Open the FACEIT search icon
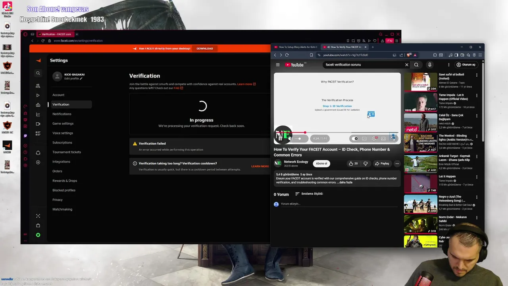The width and height of the screenshot is (508, 286). pyautogui.click(x=38, y=73)
